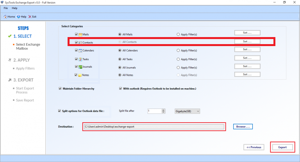
Task: Open the Help toolbar icon
Action: point(18,17)
